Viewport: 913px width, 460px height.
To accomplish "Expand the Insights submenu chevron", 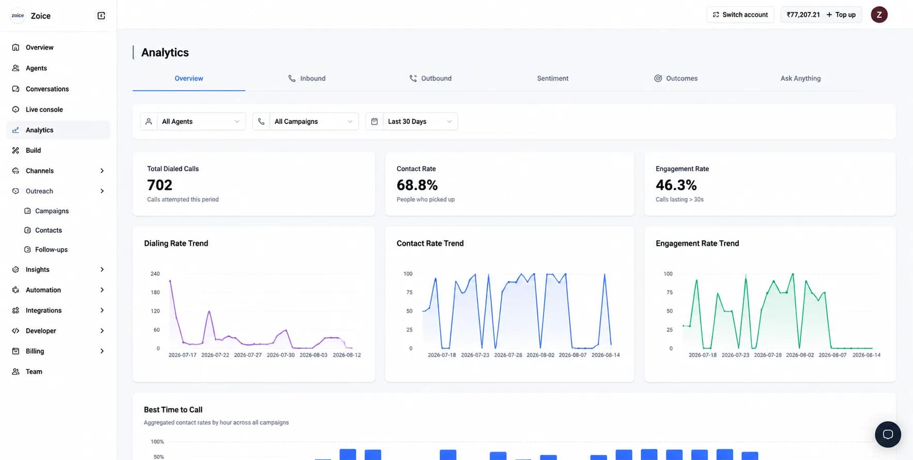I will (102, 269).
